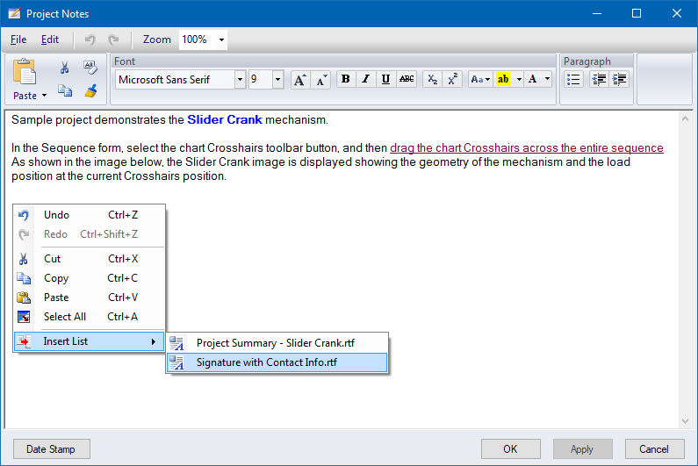Toggle italic formatting
Viewport: 698px width, 466px height.
pos(365,79)
